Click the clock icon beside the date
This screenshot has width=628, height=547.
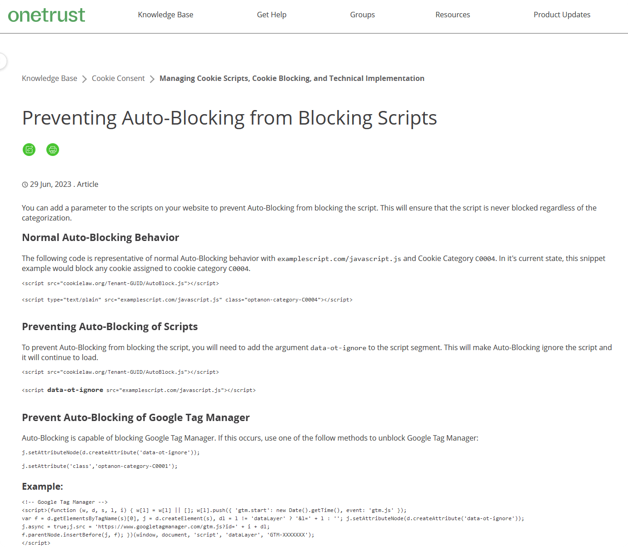[25, 185]
